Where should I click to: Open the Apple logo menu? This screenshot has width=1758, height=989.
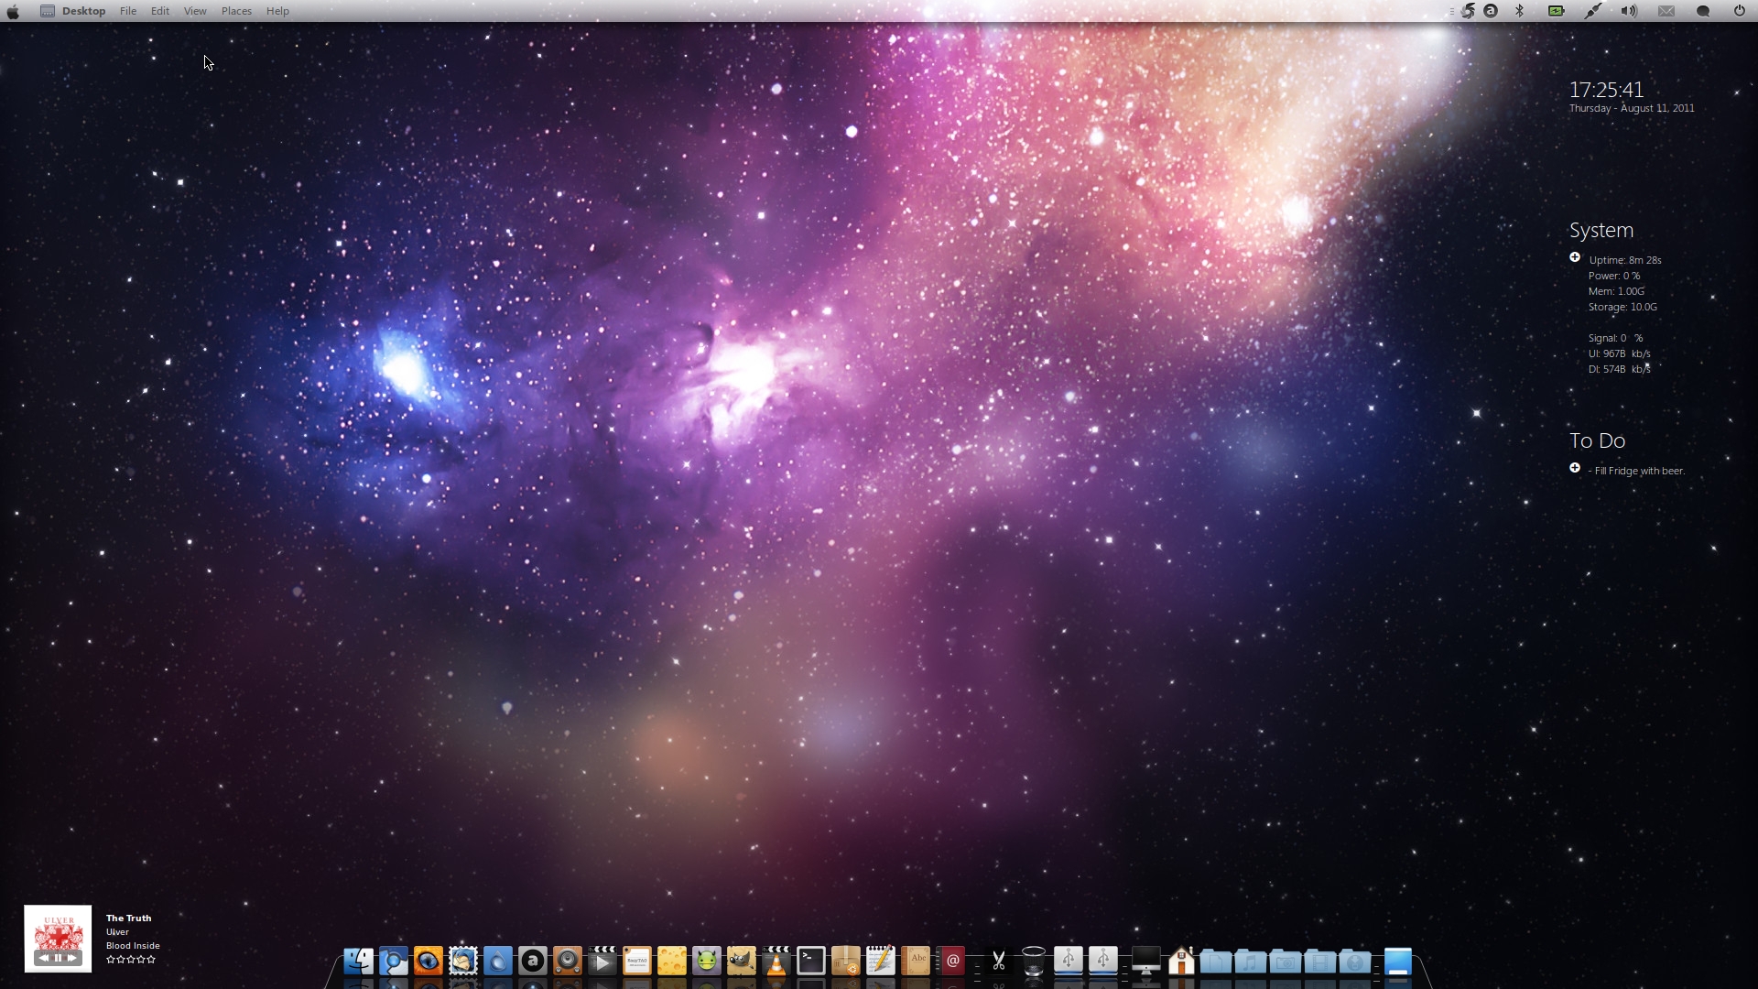coord(13,11)
